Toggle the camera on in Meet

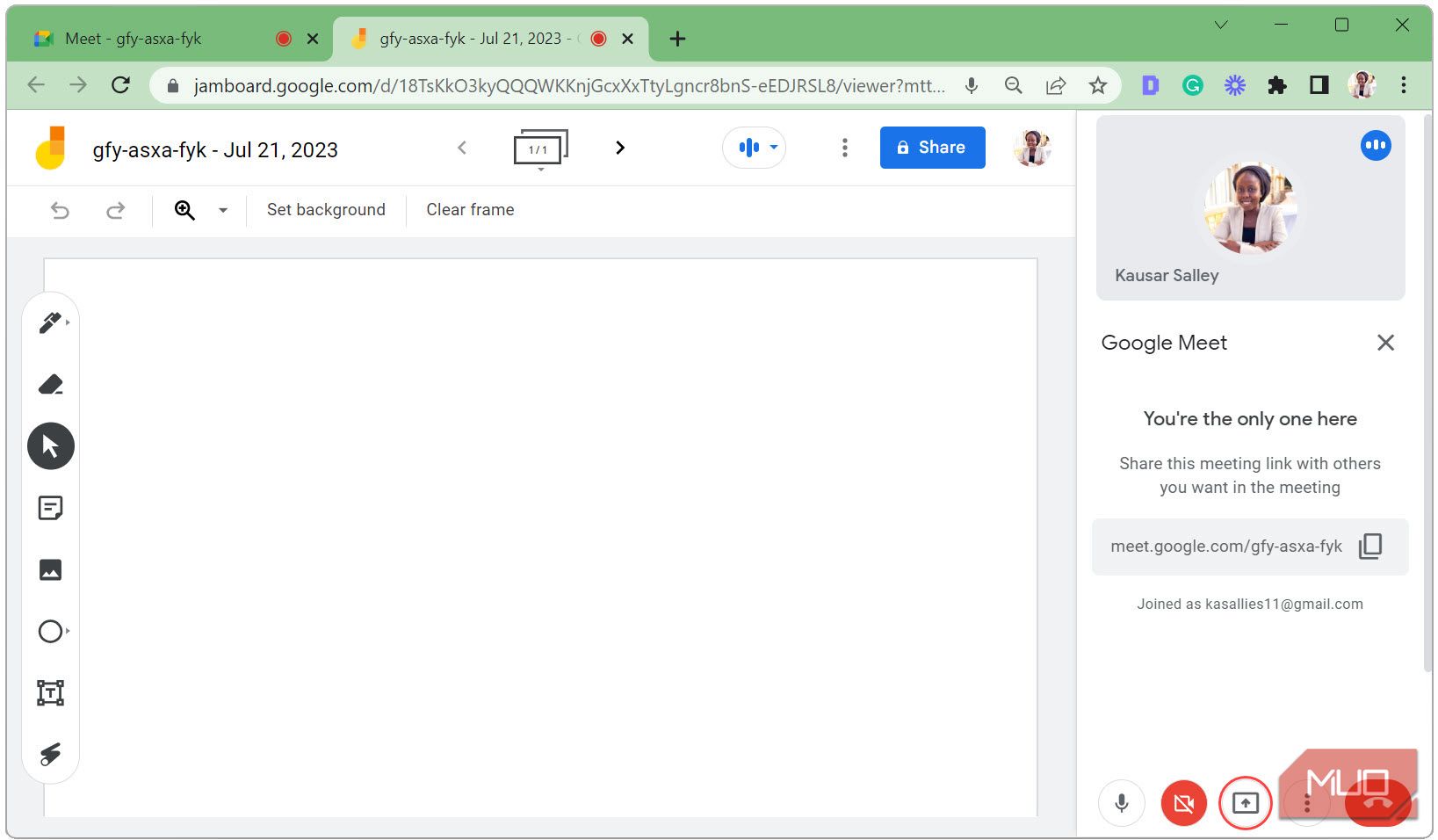pos(1183,803)
